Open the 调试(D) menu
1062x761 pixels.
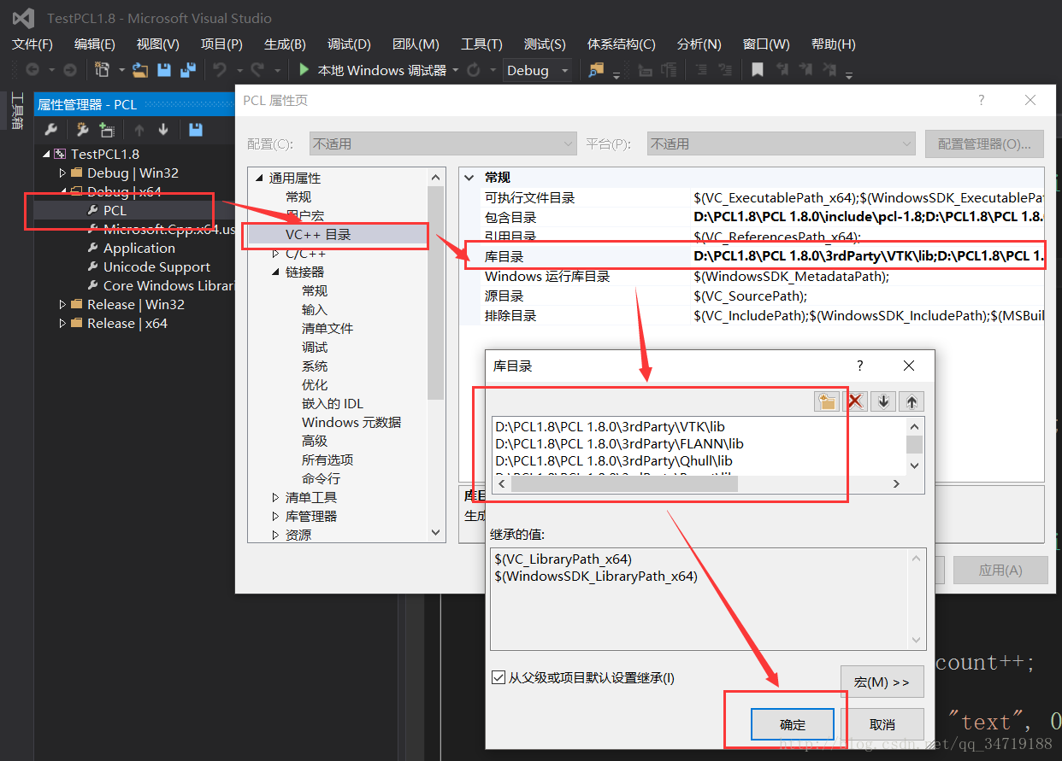[349, 44]
